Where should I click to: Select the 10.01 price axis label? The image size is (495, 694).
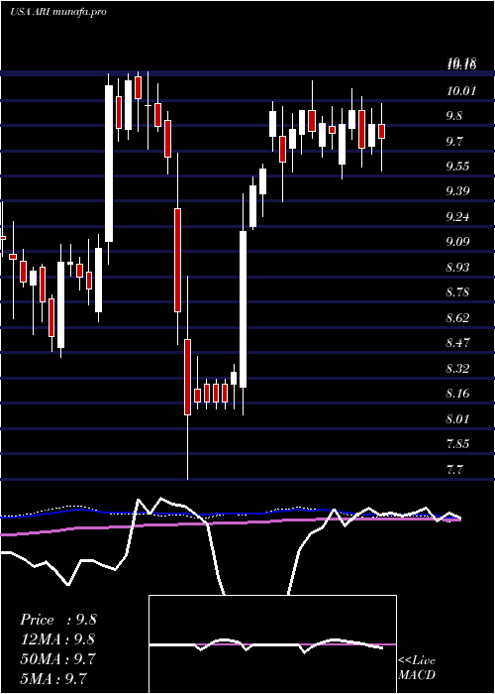coord(461,91)
